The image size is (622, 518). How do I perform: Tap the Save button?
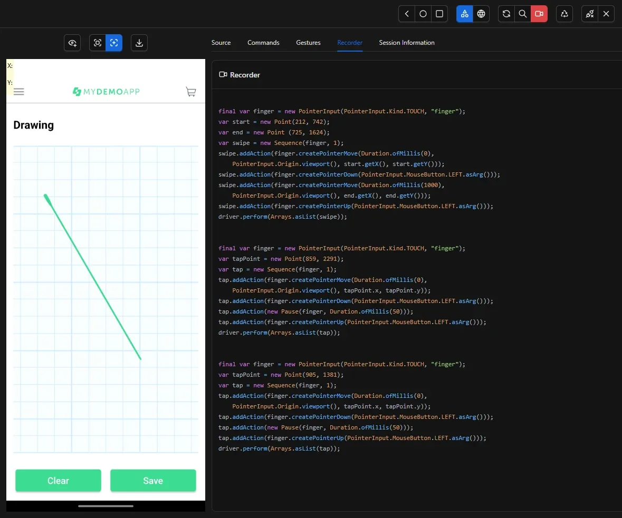tap(153, 481)
